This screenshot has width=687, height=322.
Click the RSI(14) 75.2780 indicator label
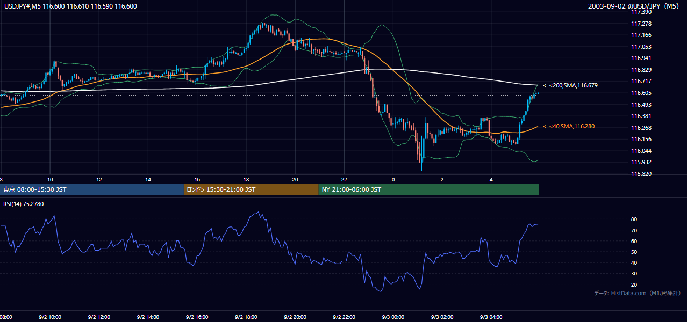23,204
